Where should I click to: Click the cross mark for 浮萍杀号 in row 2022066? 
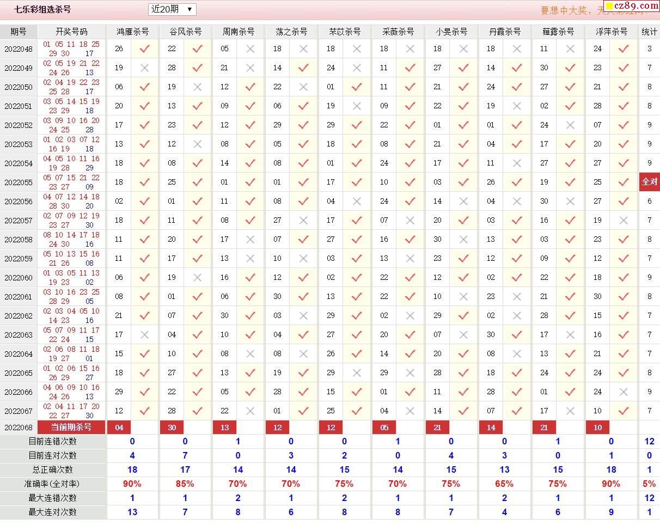point(624,392)
